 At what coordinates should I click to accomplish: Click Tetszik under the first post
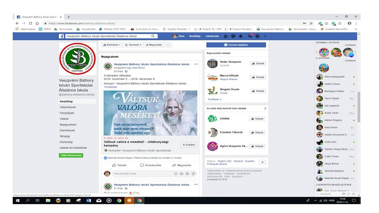[x=119, y=165]
